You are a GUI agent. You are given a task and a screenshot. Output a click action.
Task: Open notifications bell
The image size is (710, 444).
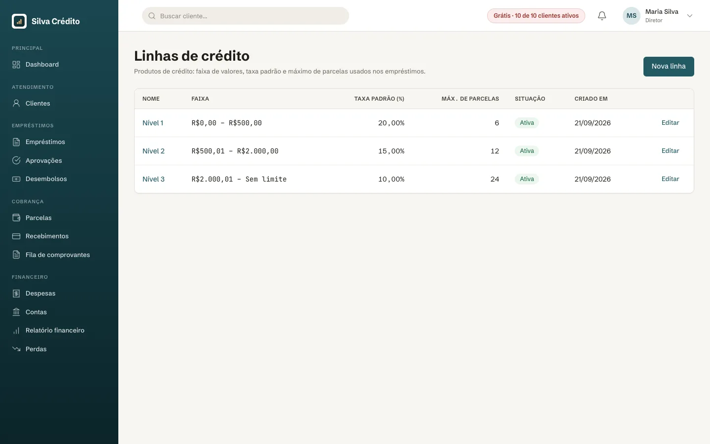(x=602, y=16)
